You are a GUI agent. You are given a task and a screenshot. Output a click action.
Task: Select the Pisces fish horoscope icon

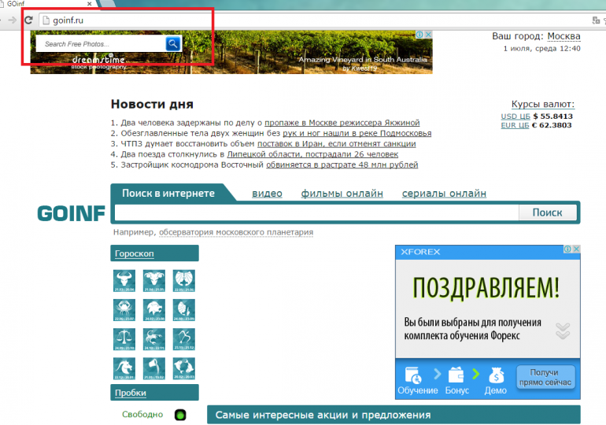pos(183,368)
